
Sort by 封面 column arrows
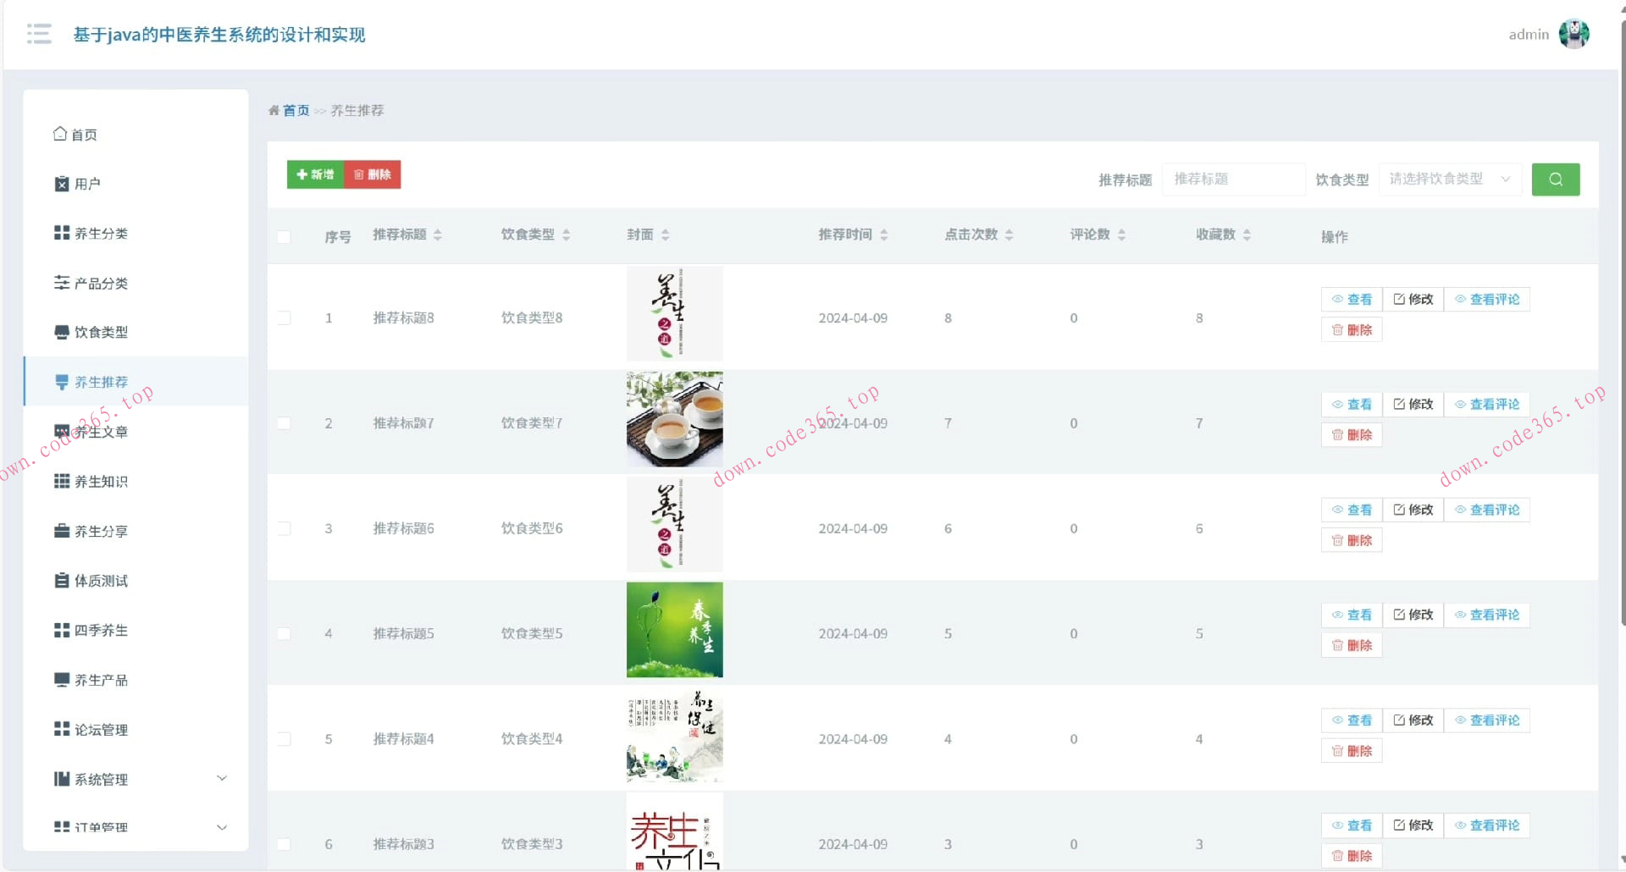pyautogui.click(x=666, y=235)
